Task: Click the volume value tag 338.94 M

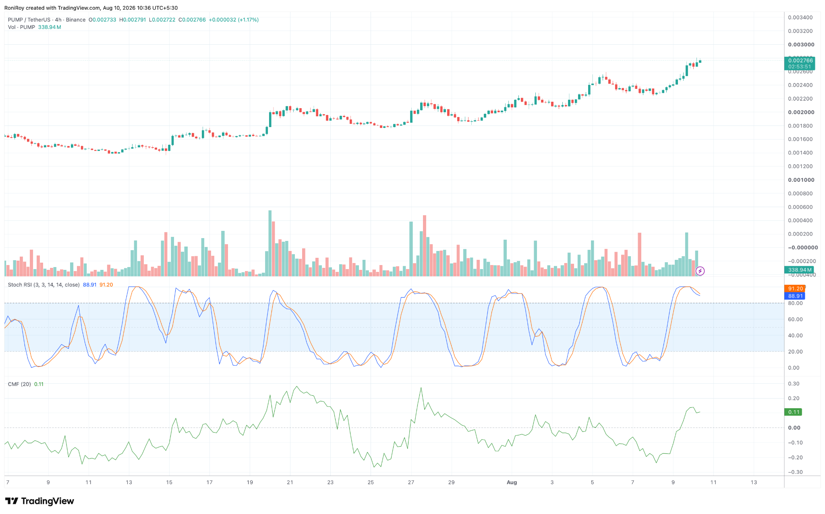Action: tap(799, 270)
